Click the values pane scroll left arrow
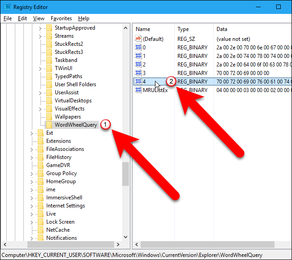The width and height of the screenshot is (292, 260). [137, 244]
